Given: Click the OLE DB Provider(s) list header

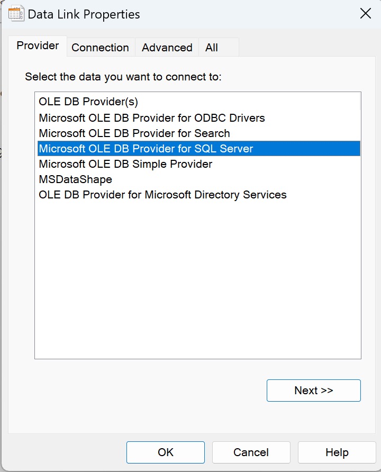Looking at the screenshot, I should [88, 102].
